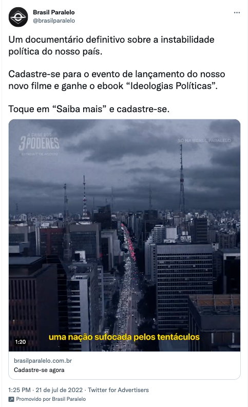This screenshot has width=248, height=407.
Task: Click the "Toque em Saiba mais" text line
Action: tap(89, 109)
